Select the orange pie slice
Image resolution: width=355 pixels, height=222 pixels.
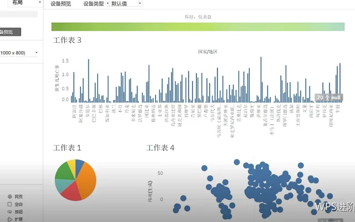[x=87, y=181]
